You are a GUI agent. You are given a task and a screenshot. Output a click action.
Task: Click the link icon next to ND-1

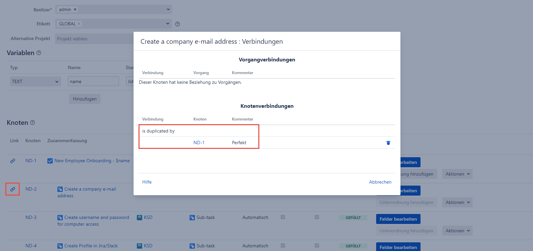pyautogui.click(x=13, y=161)
